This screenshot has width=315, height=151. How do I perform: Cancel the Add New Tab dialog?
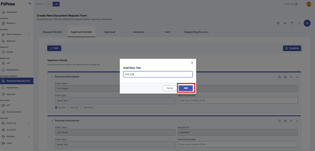170,88
